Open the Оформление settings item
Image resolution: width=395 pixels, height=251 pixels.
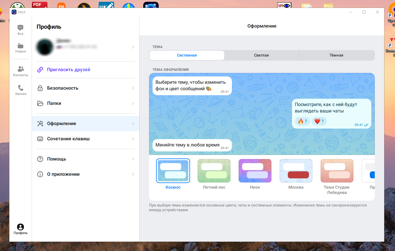click(x=61, y=124)
